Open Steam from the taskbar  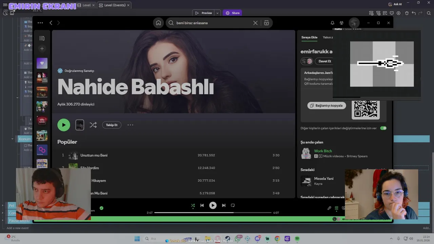click(228, 239)
